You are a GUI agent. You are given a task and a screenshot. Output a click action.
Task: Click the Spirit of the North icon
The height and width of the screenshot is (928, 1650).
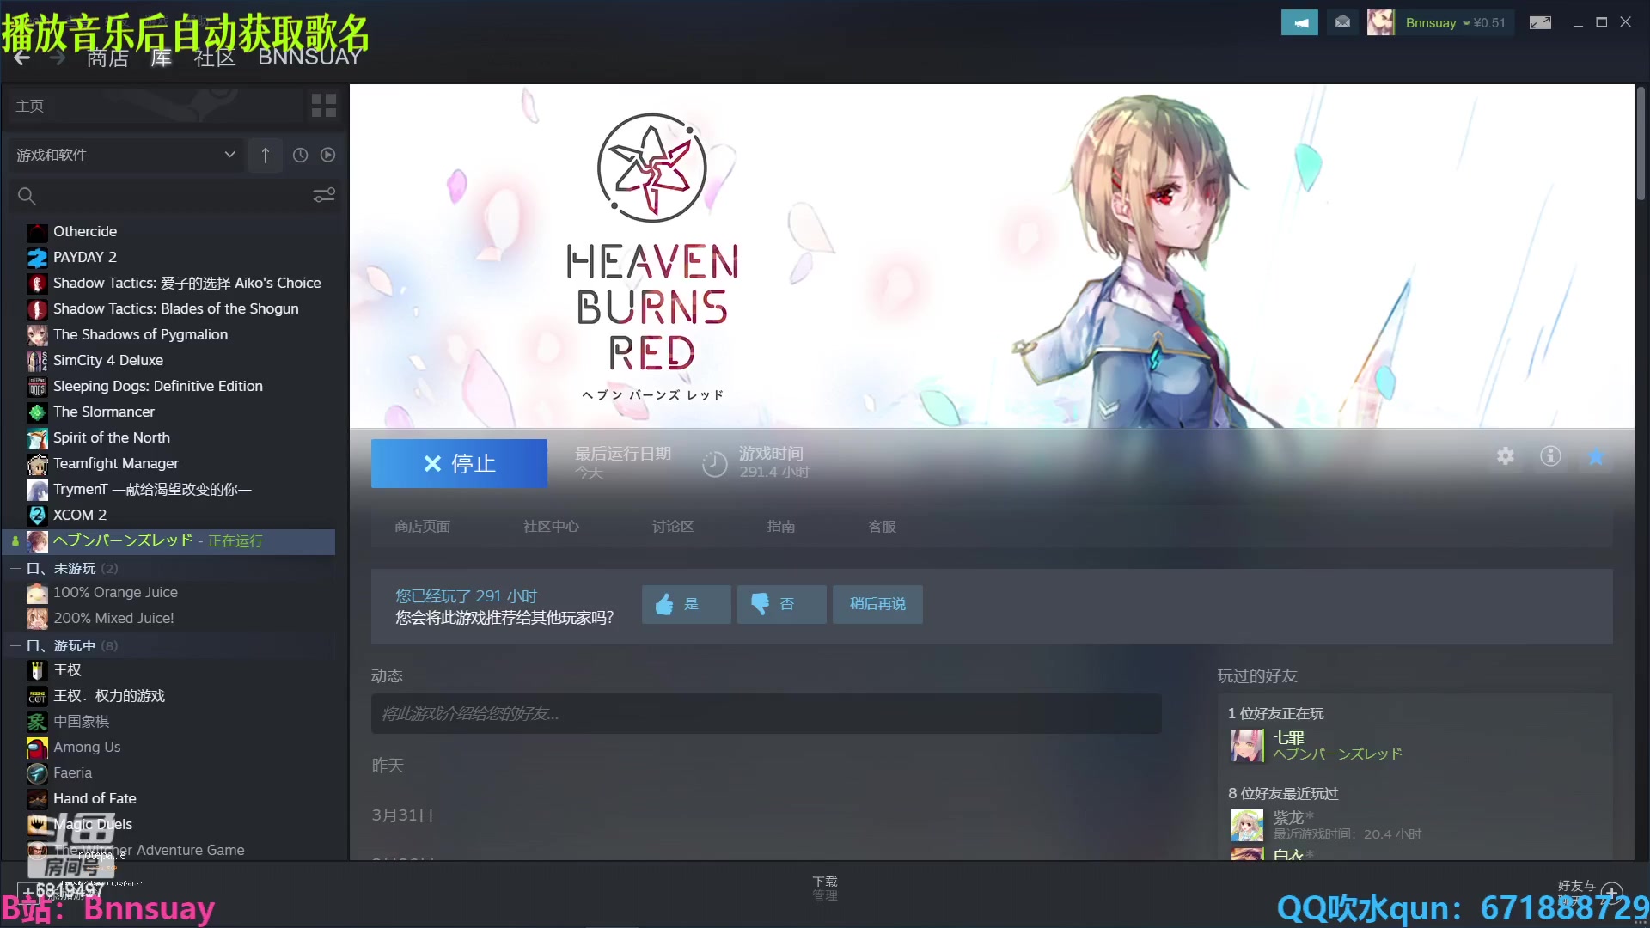click(x=37, y=438)
